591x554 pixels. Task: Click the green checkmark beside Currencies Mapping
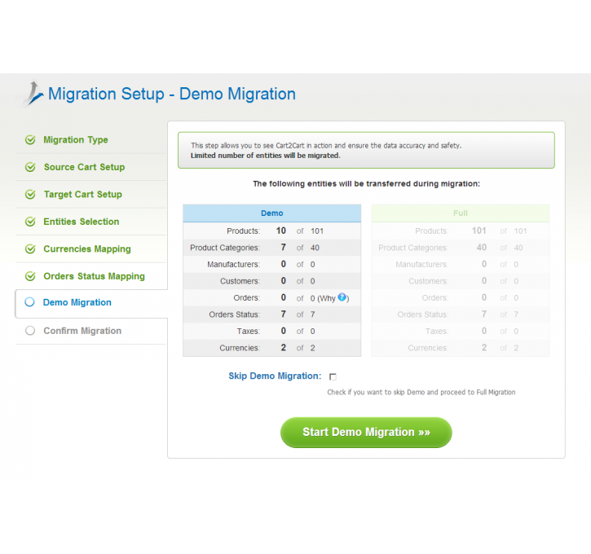click(30, 249)
